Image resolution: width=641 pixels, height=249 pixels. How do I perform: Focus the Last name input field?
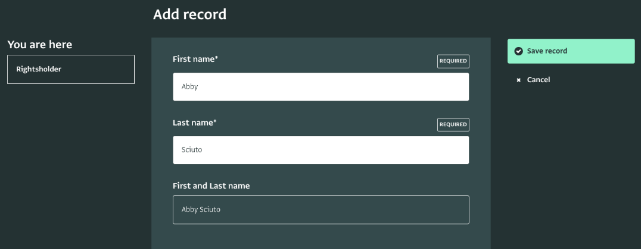[x=320, y=150]
